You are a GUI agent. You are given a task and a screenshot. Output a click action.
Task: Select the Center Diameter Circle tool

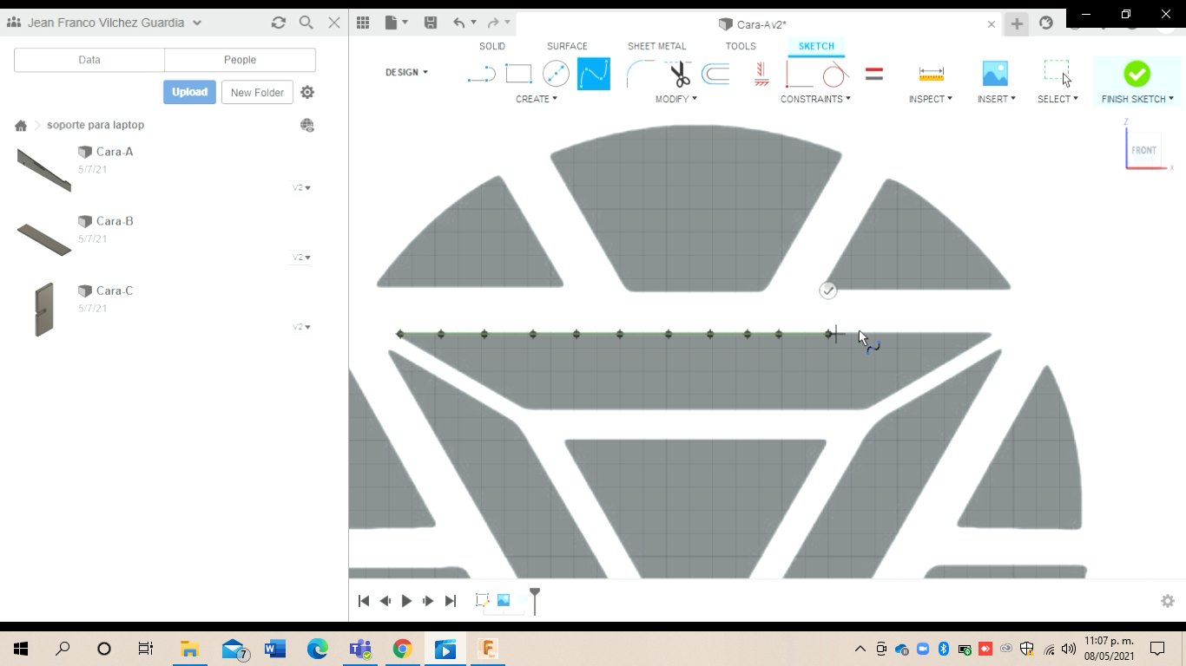click(556, 75)
